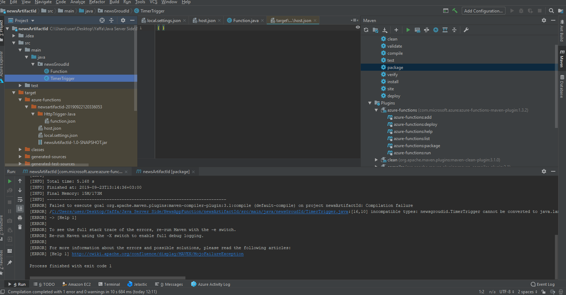The height and width of the screenshot is (295, 566).
Task: Open the MojoFailureException help link
Action: tap(158, 254)
